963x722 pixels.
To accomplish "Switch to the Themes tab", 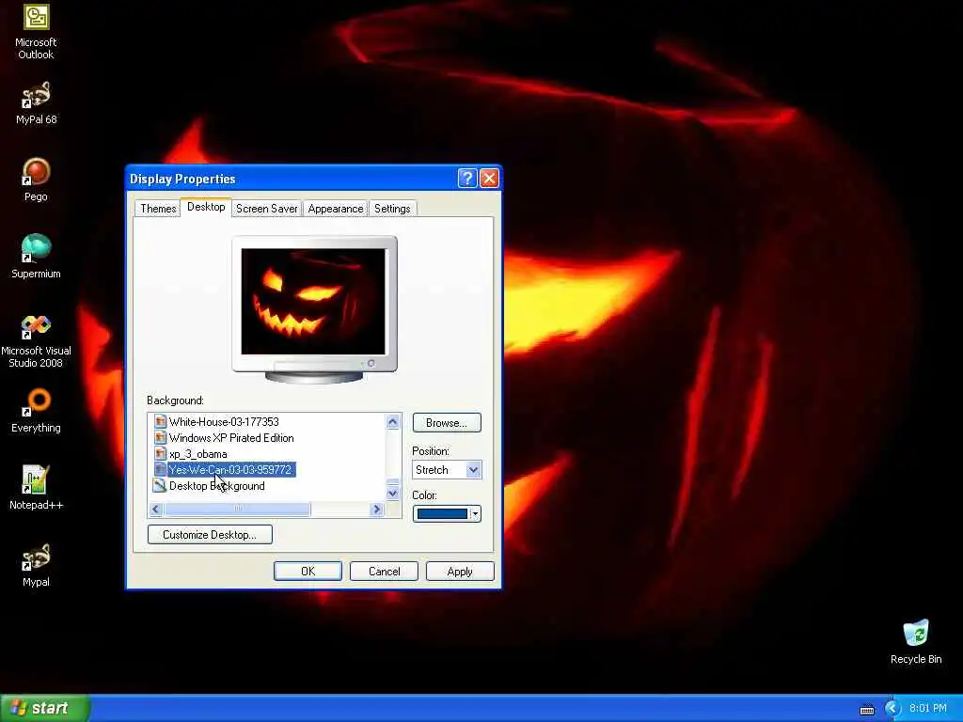I will click(158, 209).
